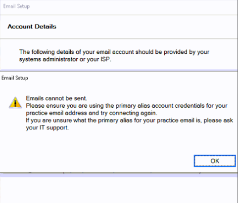Click the greyed Email Setup window title

[16, 6]
